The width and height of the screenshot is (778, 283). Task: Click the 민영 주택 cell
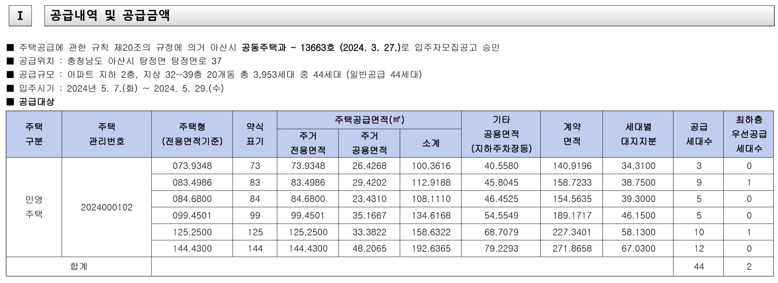pyautogui.click(x=34, y=207)
